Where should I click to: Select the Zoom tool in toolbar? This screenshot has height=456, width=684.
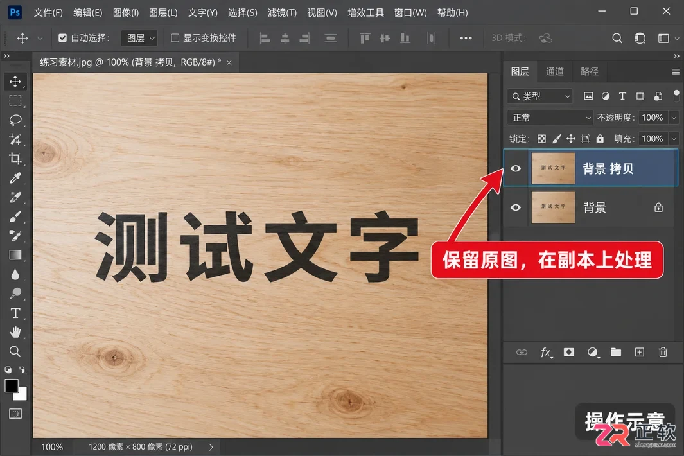[x=15, y=351]
